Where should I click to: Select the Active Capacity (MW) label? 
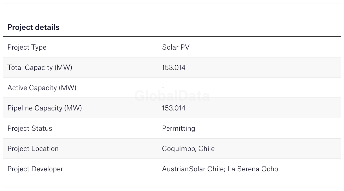click(42, 88)
